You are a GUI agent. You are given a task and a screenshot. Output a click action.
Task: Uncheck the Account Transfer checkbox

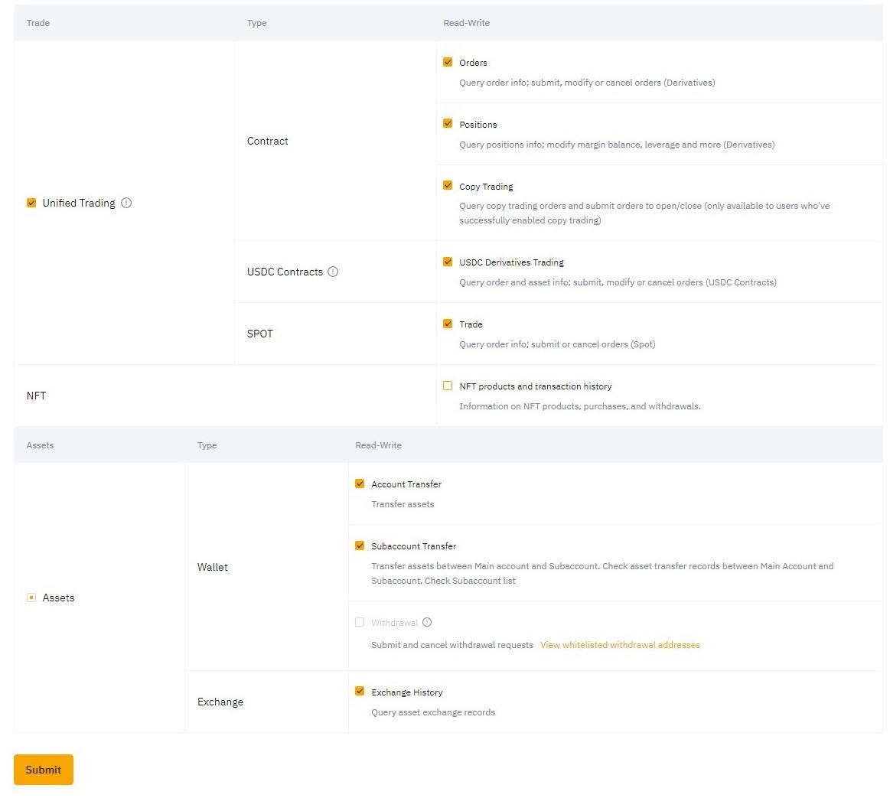[x=360, y=484]
